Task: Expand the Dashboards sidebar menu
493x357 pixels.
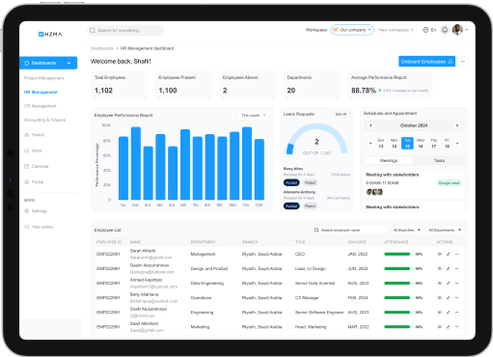Action: pyautogui.click(x=48, y=63)
